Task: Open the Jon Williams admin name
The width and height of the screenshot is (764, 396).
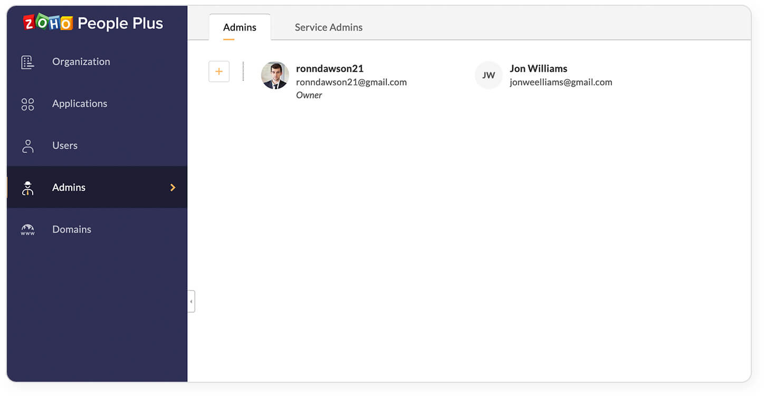Action: (538, 68)
